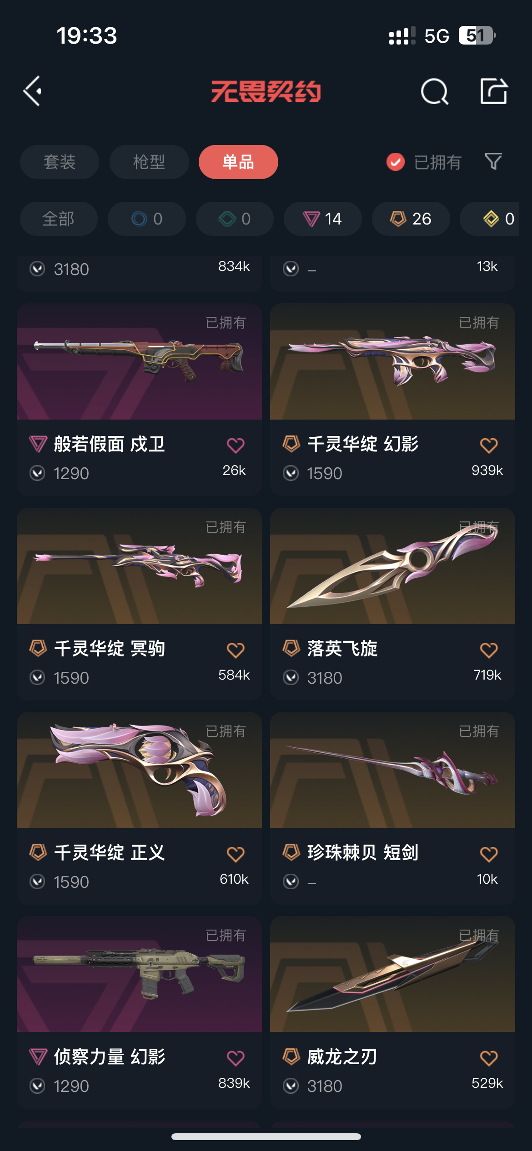Tap the heart icon on 落英飞旋
The image size is (532, 1151).
[489, 650]
